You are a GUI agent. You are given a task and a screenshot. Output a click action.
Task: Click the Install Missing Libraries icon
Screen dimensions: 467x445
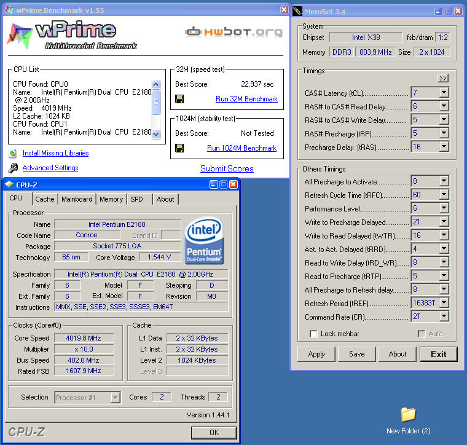coord(12,153)
